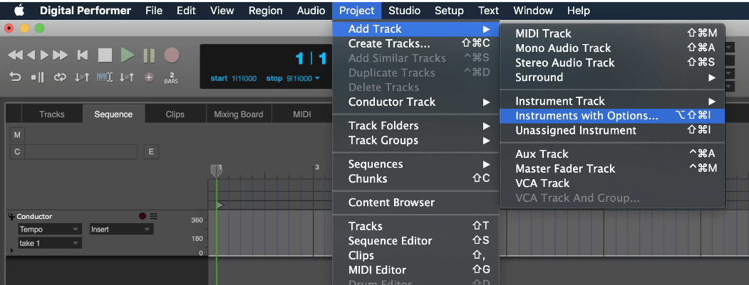
Task: Toggle the memory cycle loop icon
Action: click(x=60, y=77)
